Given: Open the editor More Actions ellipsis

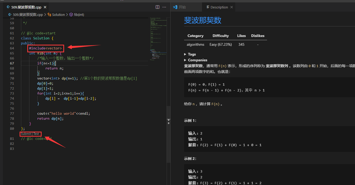Looking at the screenshot, I should pyautogui.click(x=165, y=7).
